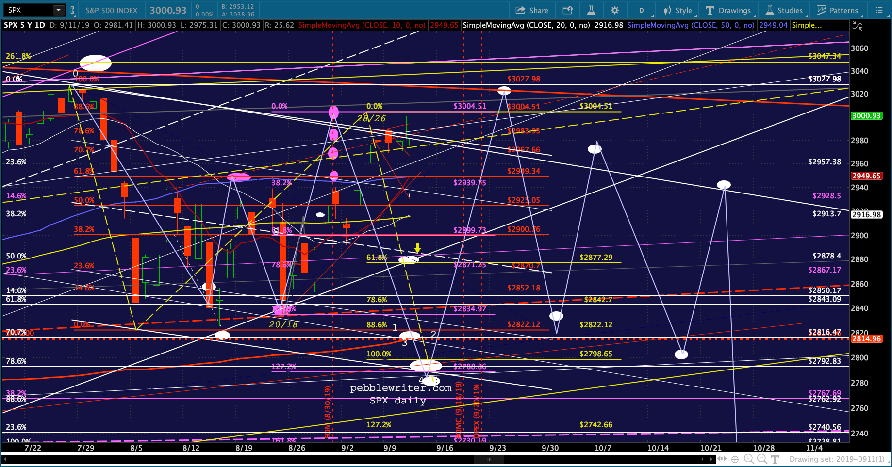Zoom out with the magnifier minus icon
The height and width of the screenshot is (467, 892).
762,459
